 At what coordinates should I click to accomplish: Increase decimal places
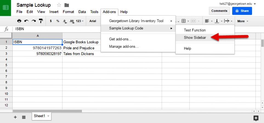pyautogui.click(x=72, y=21)
